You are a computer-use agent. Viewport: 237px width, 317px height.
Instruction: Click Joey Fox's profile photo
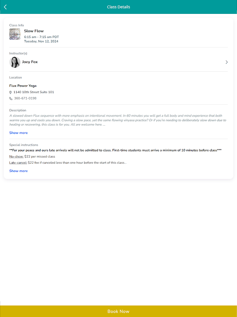[x=15, y=62]
